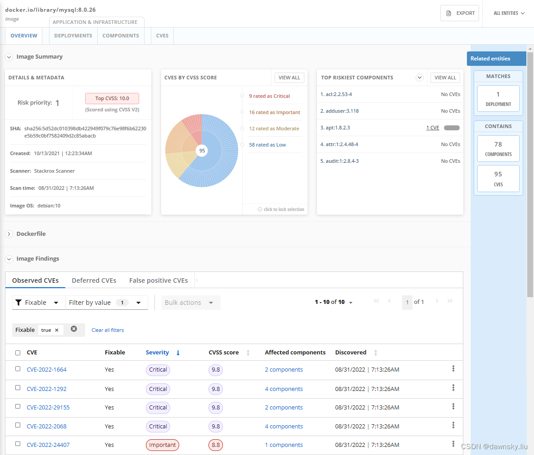This screenshot has height=455, width=534.
Task: Open row actions menu for CVE-2022-29155
Action: point(453,407)
